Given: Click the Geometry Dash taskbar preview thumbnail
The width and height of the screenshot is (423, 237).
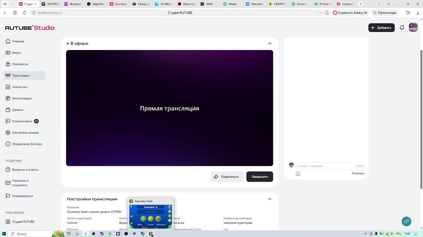Looking at the screenshot, I should [x=151, y=214].
